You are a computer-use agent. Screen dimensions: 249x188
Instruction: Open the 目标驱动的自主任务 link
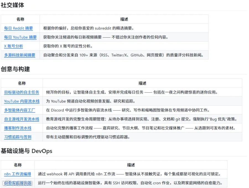point(22,92)
